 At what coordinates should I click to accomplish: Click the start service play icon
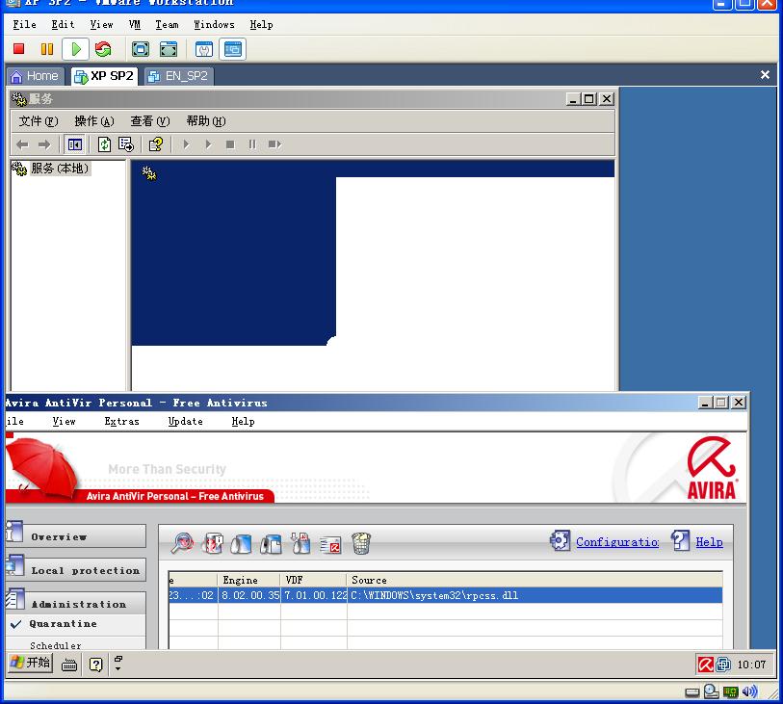tap(186, 144)
